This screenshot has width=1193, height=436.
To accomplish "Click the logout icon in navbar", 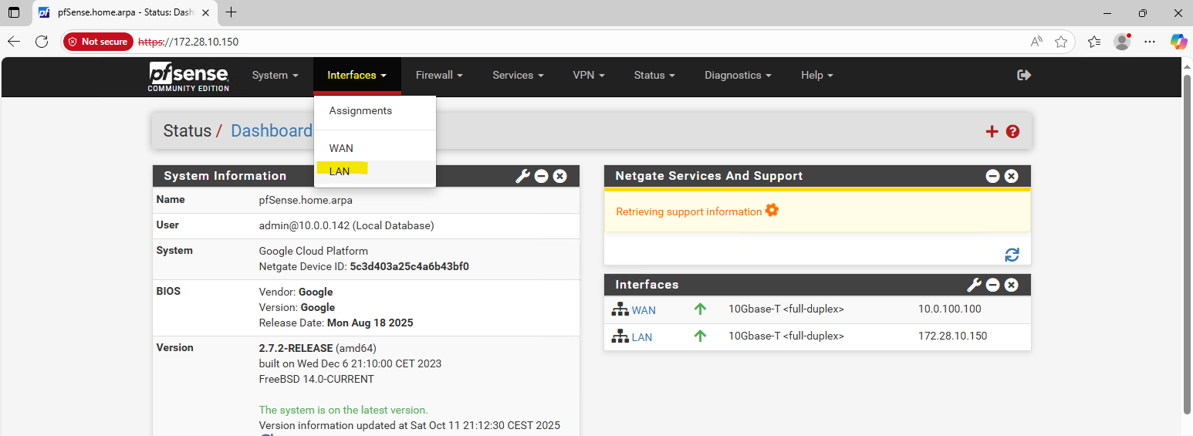I will (x=1024, y=75).
